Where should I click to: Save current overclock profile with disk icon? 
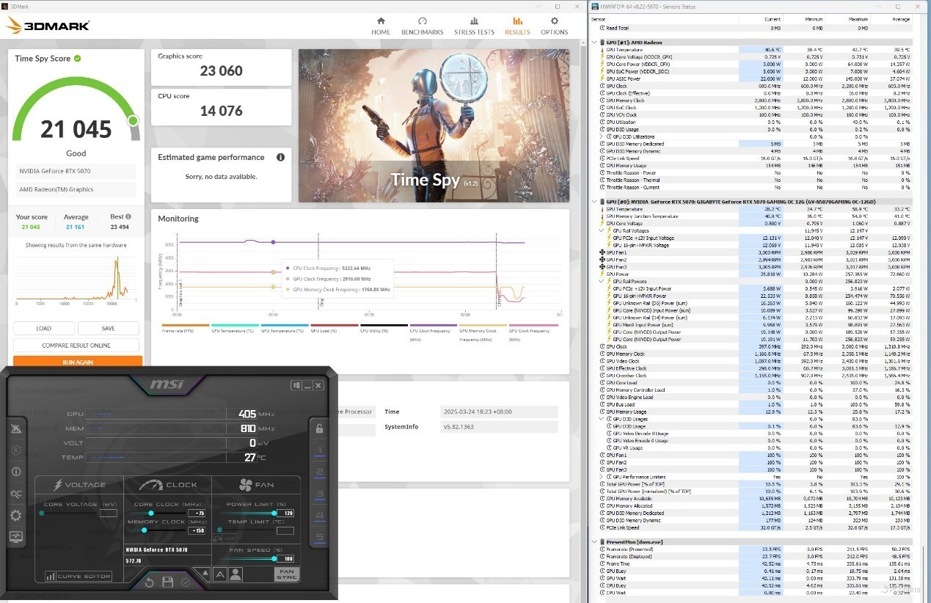pos(167,582)
